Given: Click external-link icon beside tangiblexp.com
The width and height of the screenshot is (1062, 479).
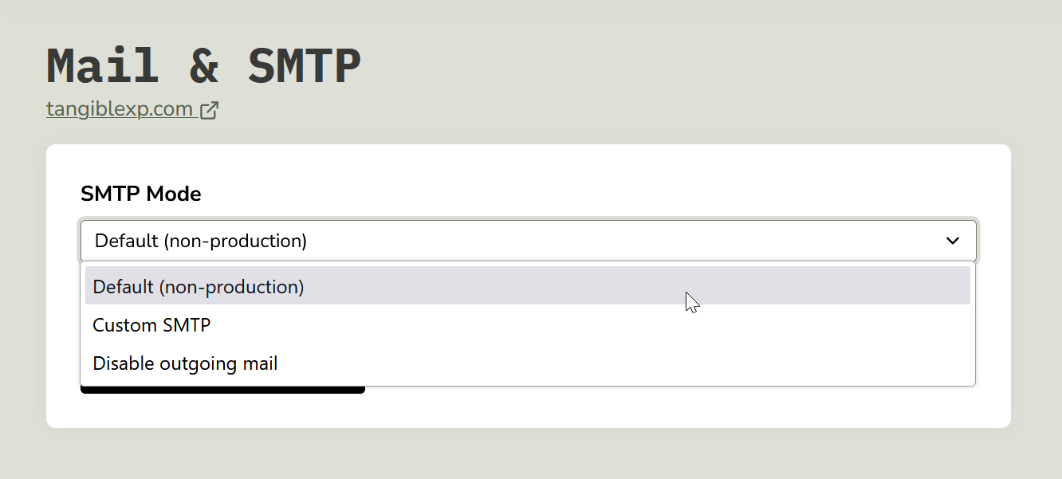Looking at the screenshot, I should tap(209, 110).
